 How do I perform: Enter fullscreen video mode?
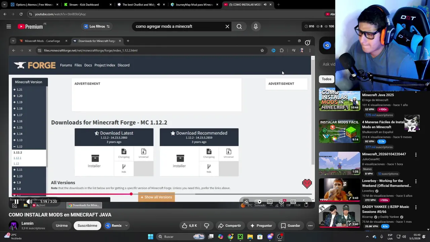tap(305, 202)
